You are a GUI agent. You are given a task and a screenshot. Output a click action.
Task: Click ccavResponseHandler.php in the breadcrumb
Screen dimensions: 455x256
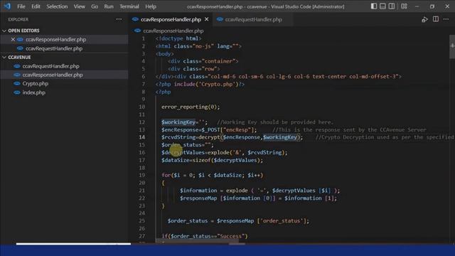(173, 31)
